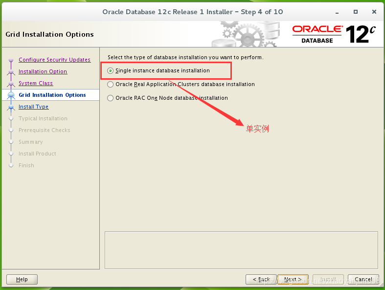Go to Installation Option step
Image resolution: width=385 pixels, height=290 pixels.
(x=43, y=71)
